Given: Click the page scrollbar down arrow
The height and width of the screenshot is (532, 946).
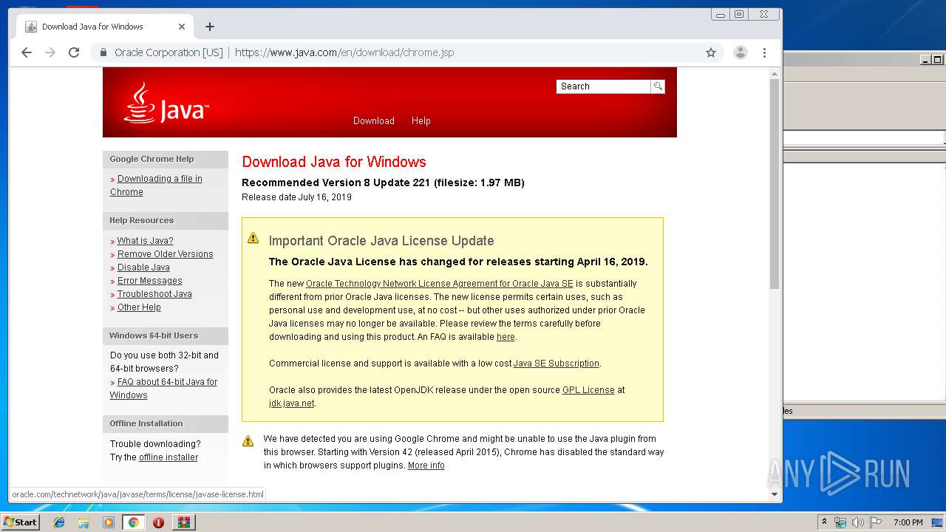Looking at the screenshot, I should [775, 494].
